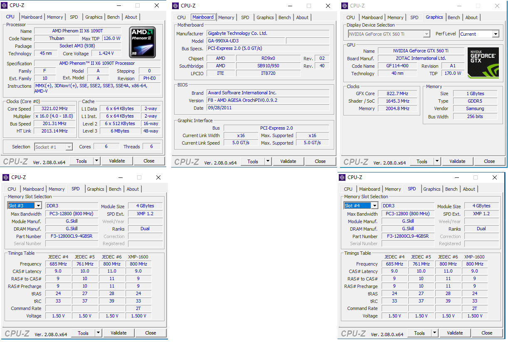Viewport: 508px width, 342px height.
Task: Click Validate in the Graphics window
Action: 457,162
